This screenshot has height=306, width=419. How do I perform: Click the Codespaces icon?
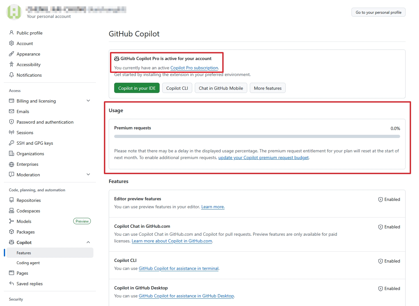(x=12, y=210)
